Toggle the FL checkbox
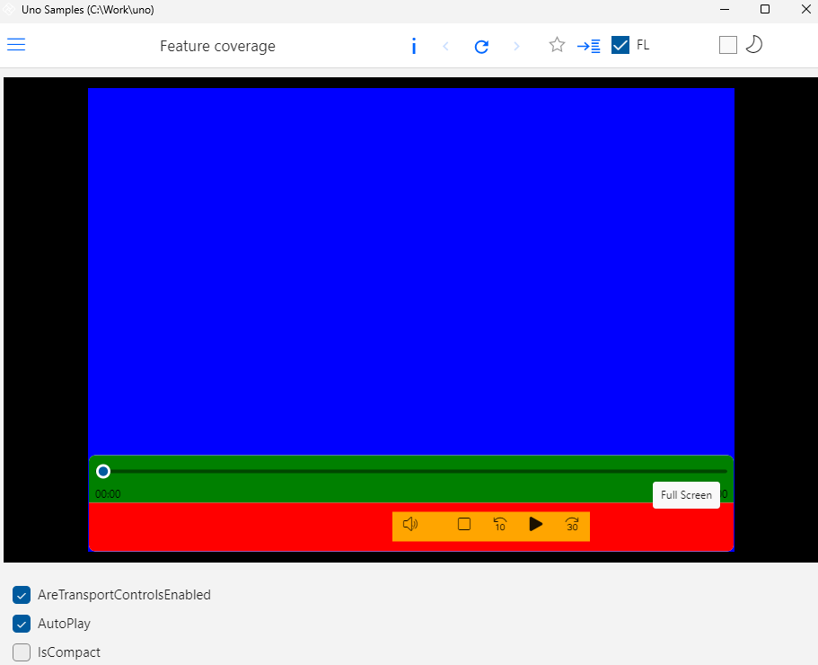818x665 pixels. (620, 44)
